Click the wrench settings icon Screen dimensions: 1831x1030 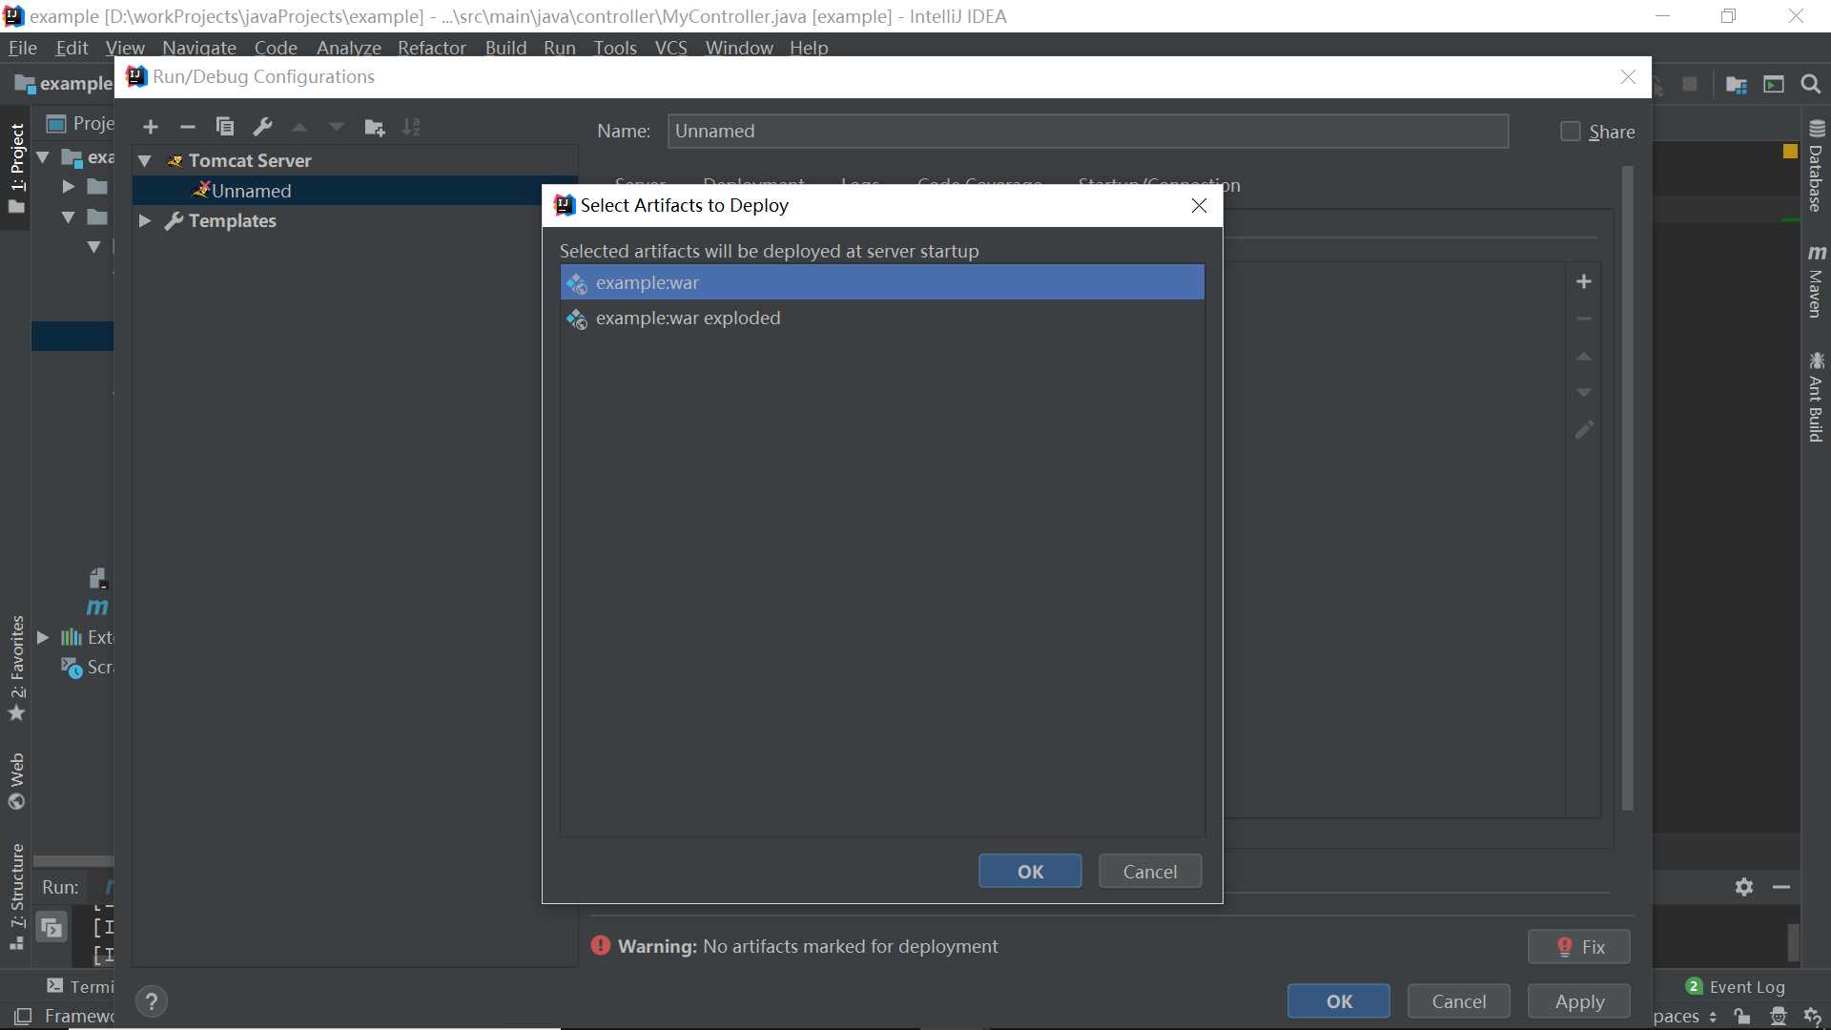click(x=261, y=126)
